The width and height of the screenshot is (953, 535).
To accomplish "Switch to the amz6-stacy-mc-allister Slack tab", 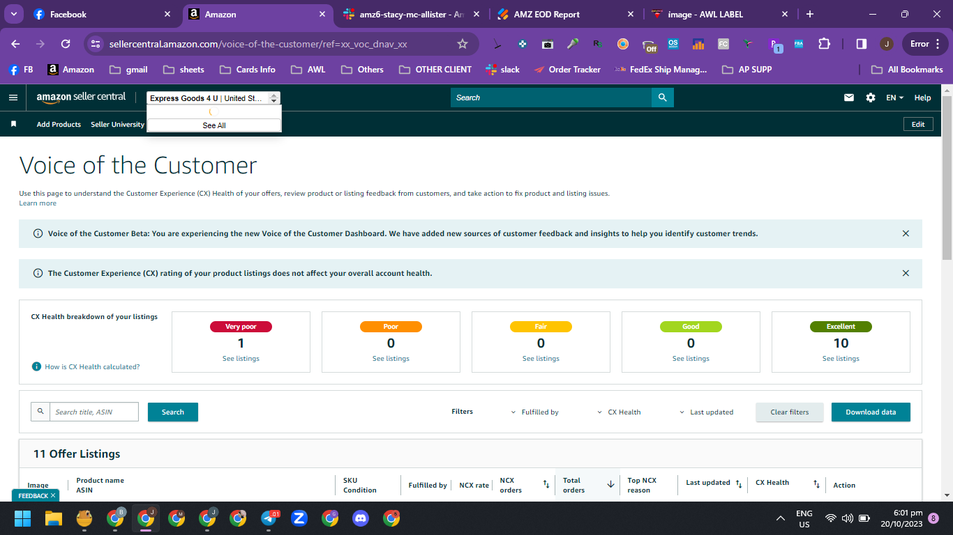I will [x=411, y=14].
